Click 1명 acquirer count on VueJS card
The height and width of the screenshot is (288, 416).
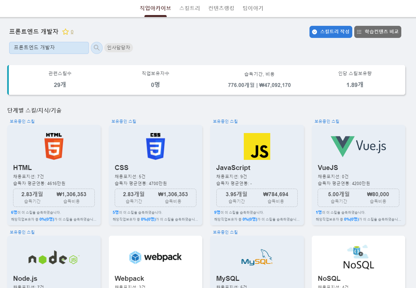(319, 212)
